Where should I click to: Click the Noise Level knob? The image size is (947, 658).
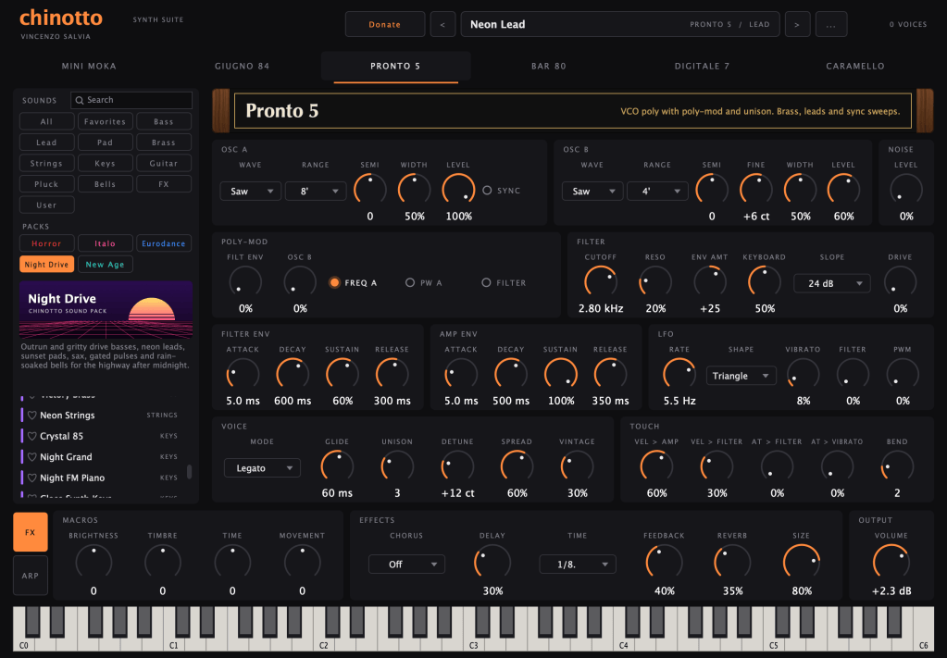coord(906,190)
